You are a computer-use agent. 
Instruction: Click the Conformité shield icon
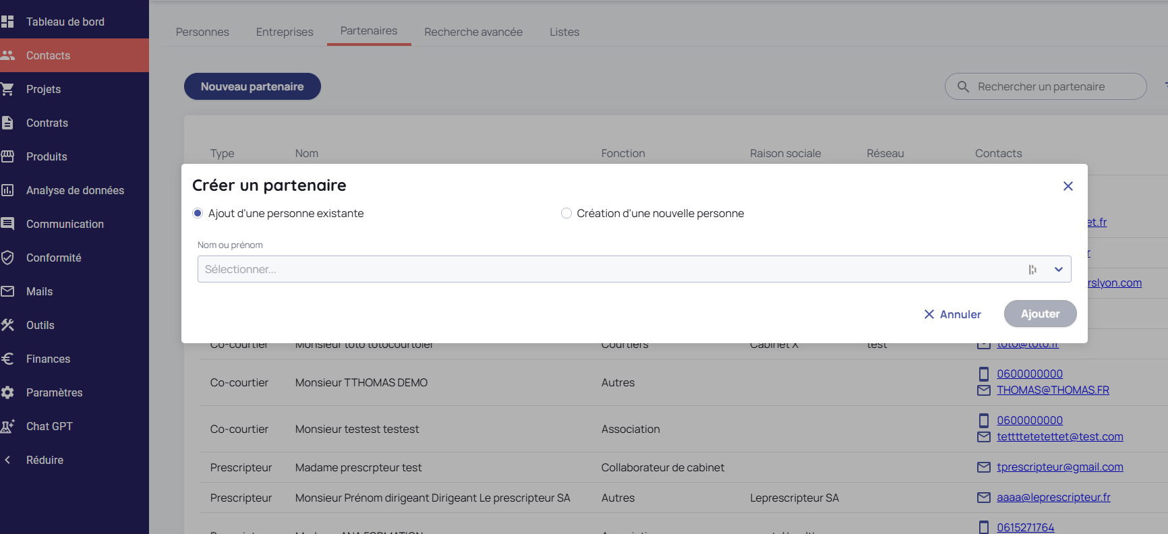(x=7, y=258)
